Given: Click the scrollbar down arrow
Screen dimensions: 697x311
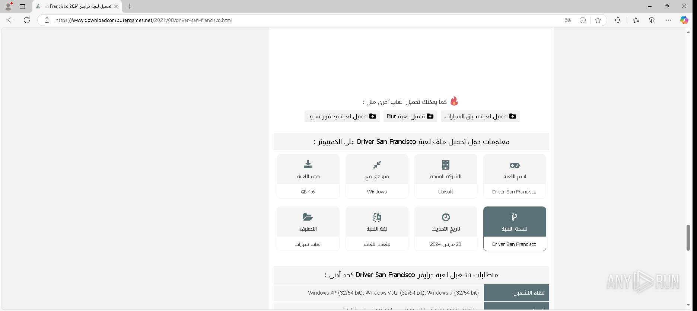Looking at the screenshot, I should pos(688,305).
